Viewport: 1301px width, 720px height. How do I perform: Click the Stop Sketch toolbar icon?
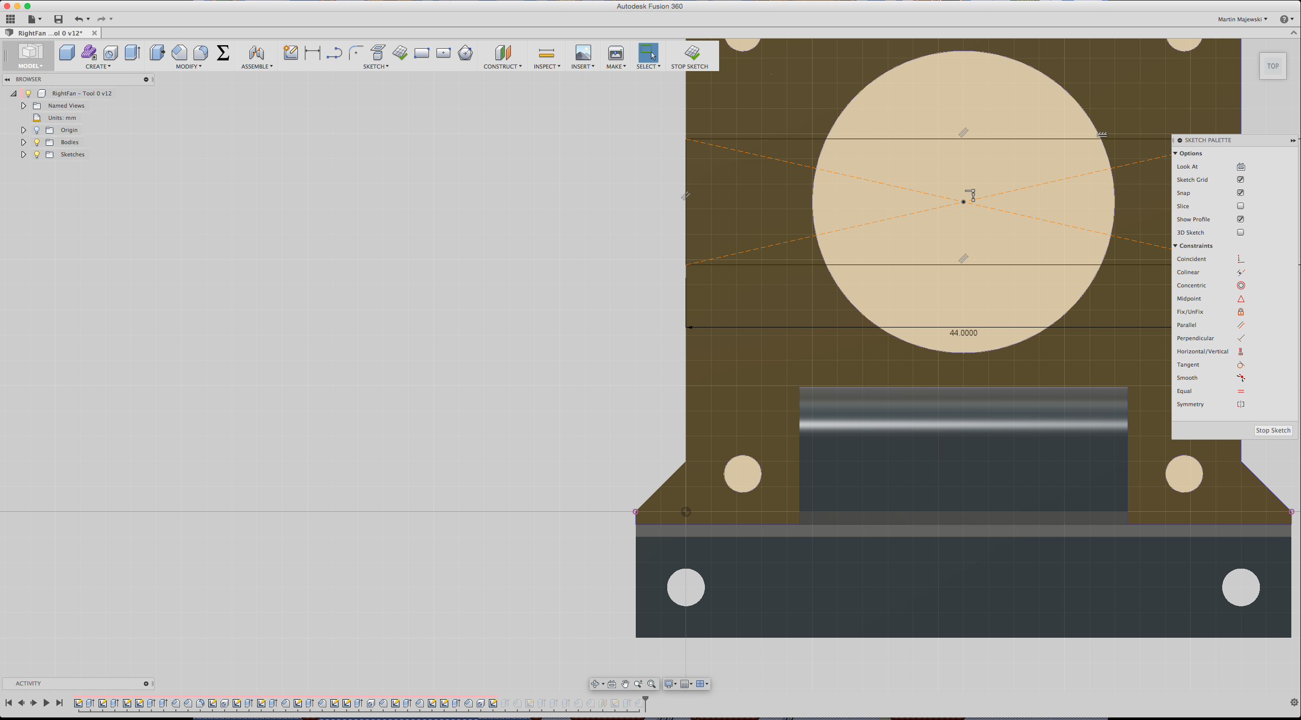[x=692, y=53]
